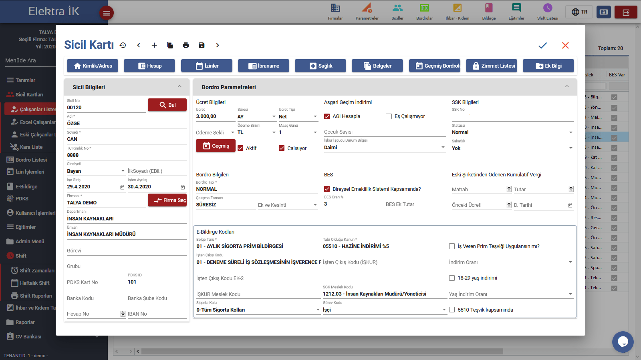Click the save diskette icon in toolbar

(202, 46)
